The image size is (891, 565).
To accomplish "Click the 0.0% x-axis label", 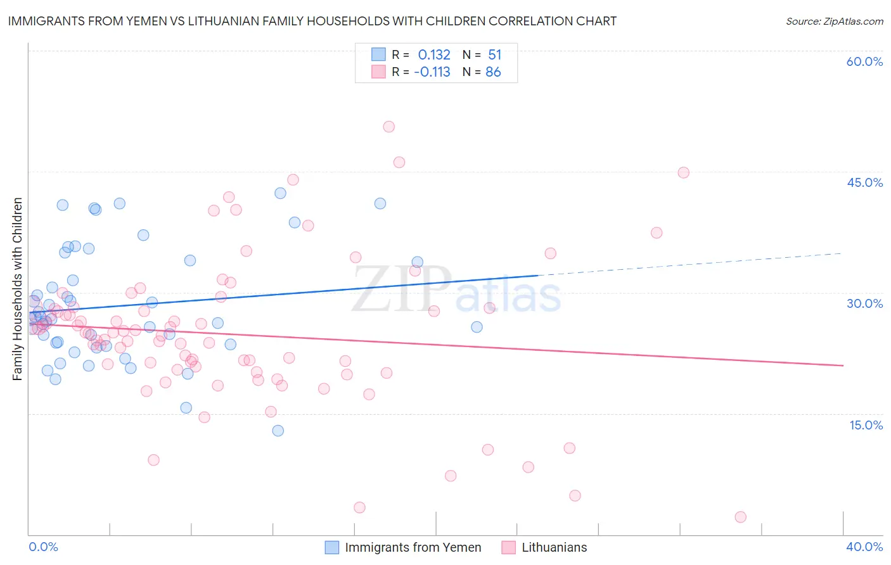I will pyautogui.click(x=43, y=547).
